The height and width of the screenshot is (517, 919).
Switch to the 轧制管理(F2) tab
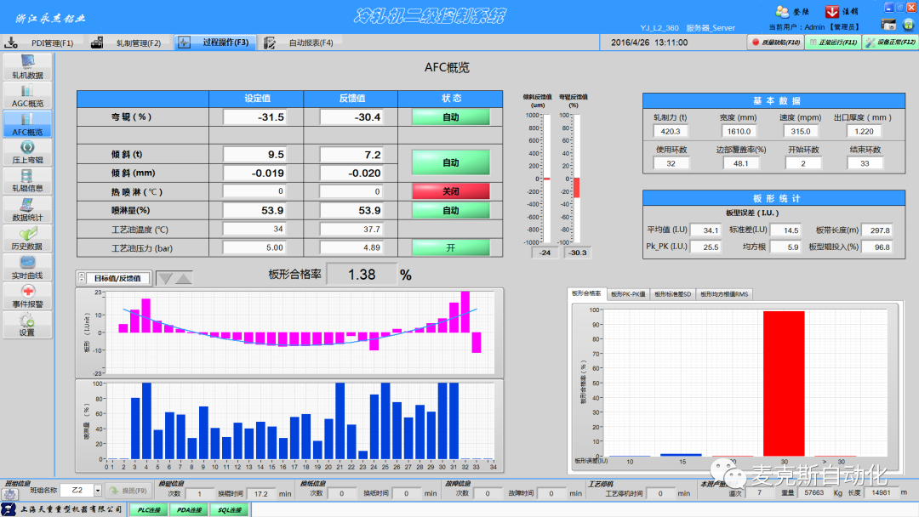[128, 43]
